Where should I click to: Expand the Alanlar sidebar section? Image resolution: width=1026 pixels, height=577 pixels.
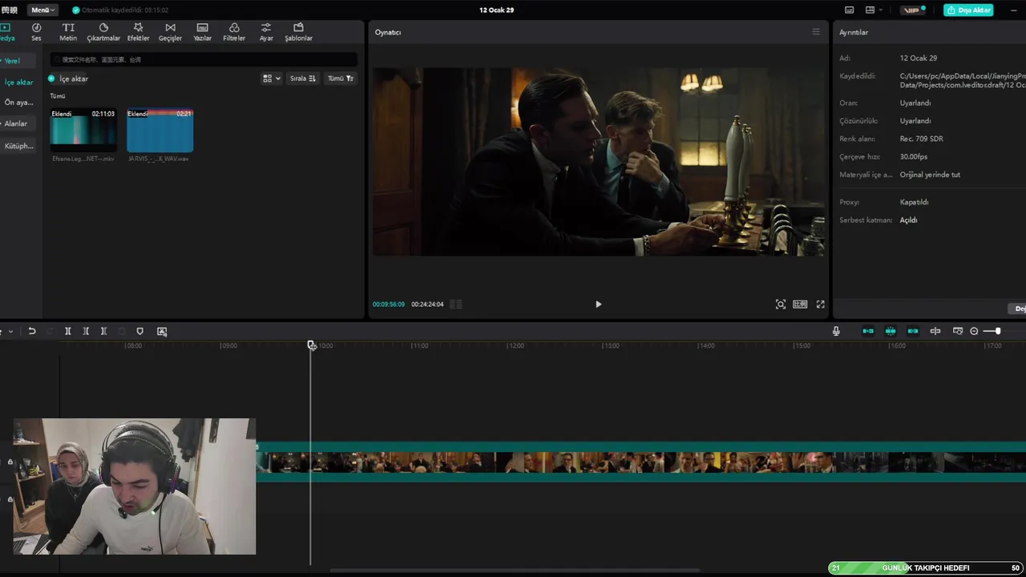15,123
